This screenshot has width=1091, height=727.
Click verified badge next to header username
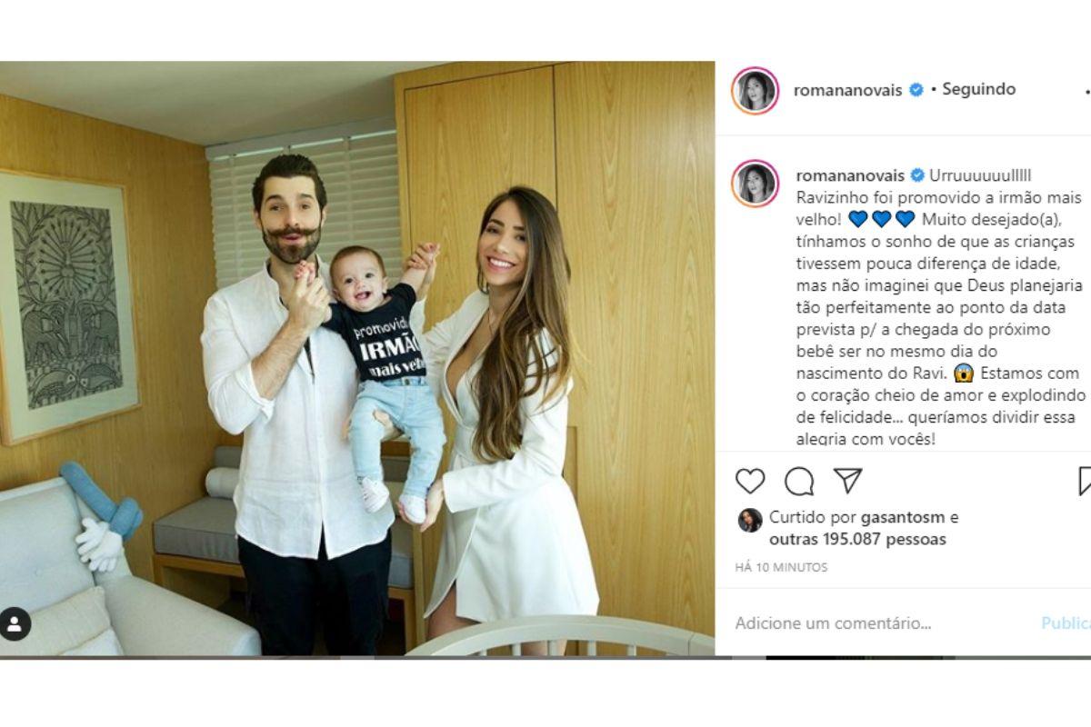click(x=917, y=90)
